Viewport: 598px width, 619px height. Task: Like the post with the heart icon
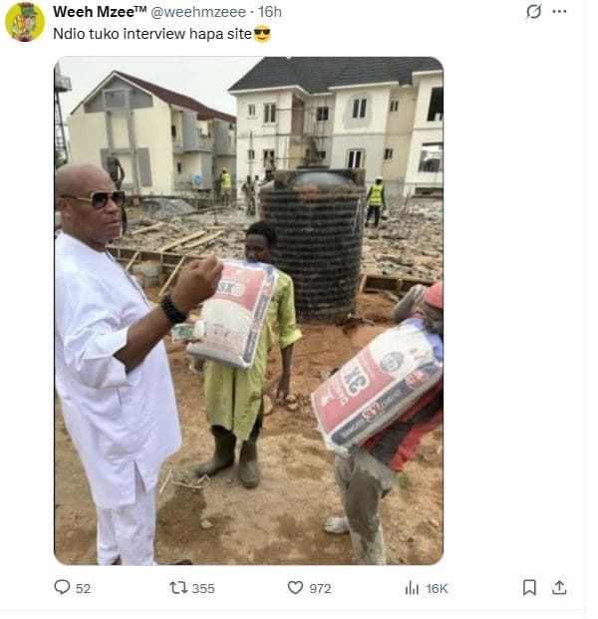click(x=295, y=588)
